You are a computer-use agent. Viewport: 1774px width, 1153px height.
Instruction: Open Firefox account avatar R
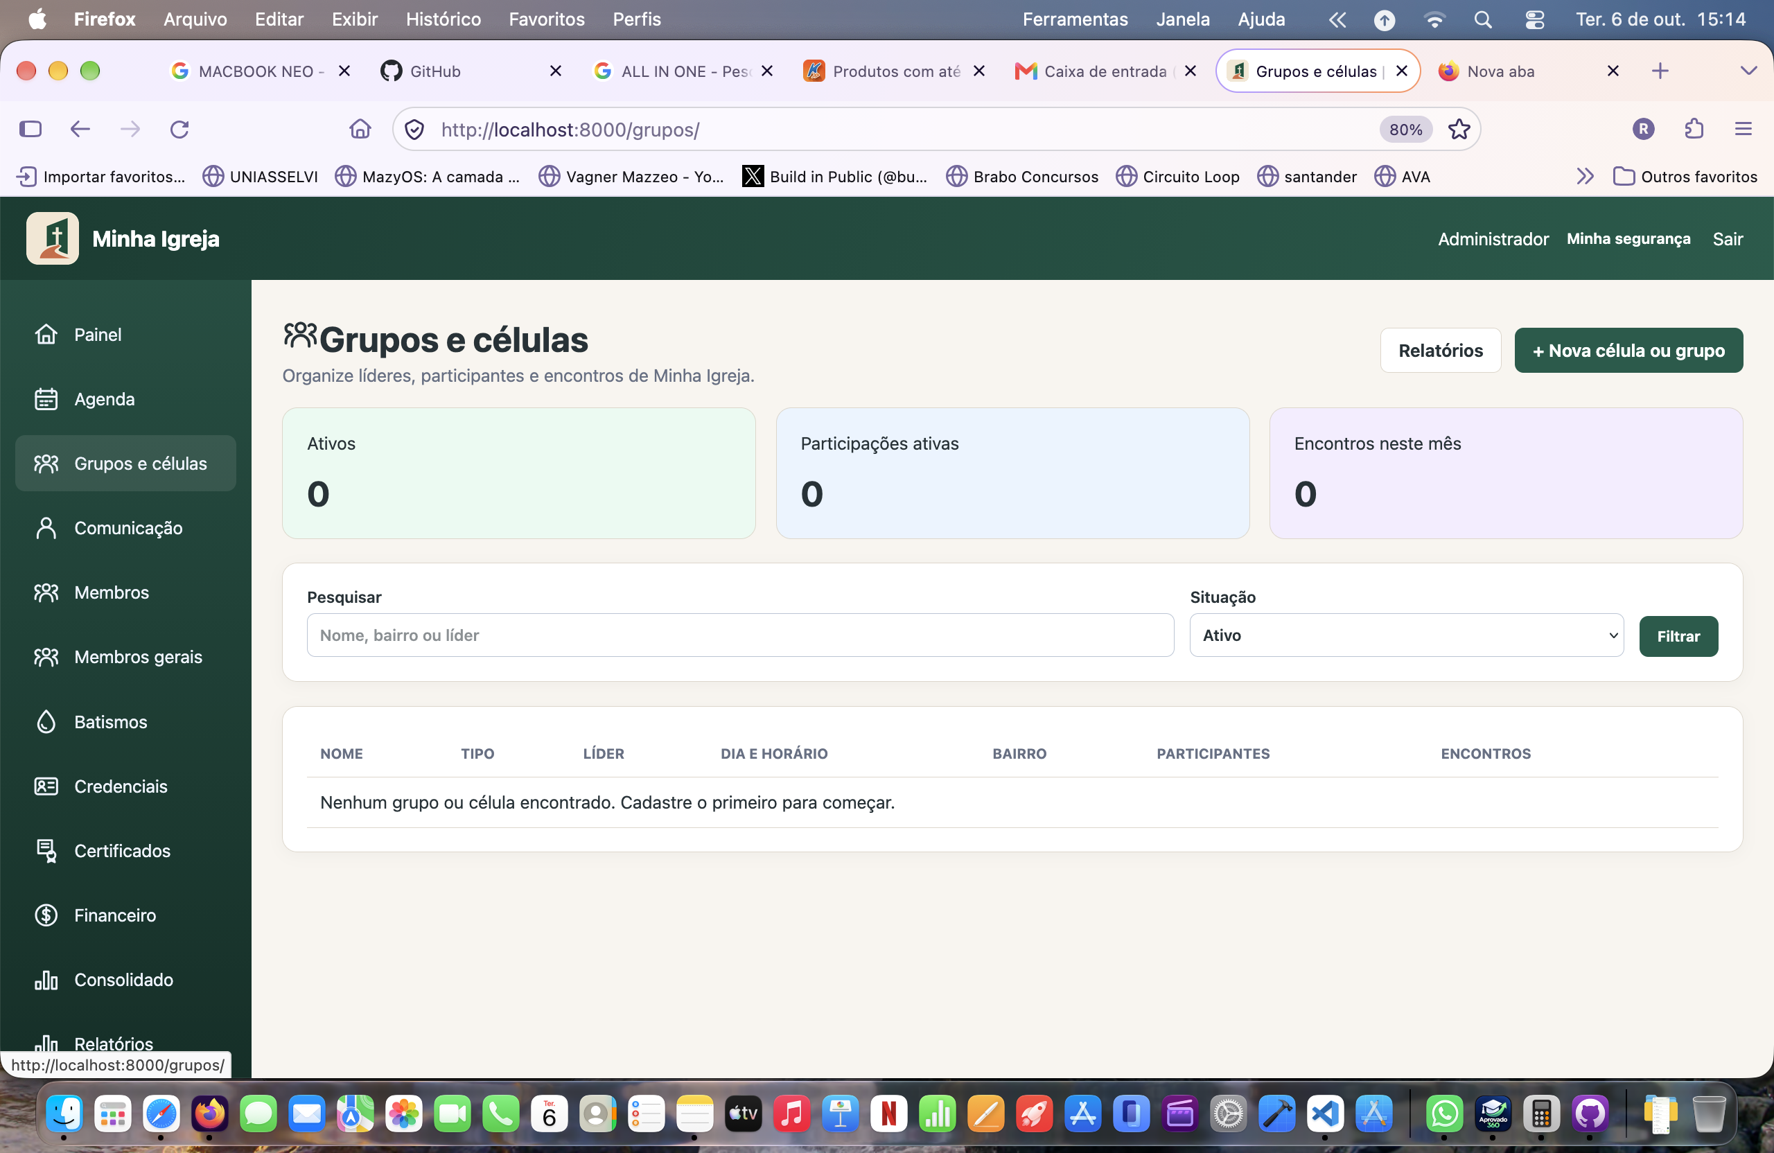[x=1643, y=129]
